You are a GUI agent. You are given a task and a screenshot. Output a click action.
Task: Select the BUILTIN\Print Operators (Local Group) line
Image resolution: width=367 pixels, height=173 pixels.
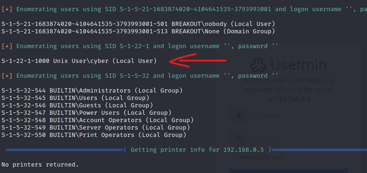click(x=94, y=135)
